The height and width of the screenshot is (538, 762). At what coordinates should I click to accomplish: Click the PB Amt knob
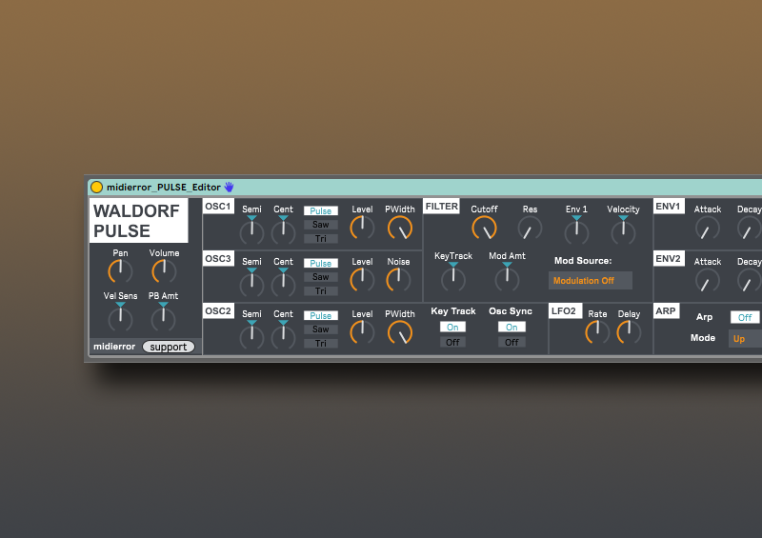pyautogui.click(x=163, y=318)
